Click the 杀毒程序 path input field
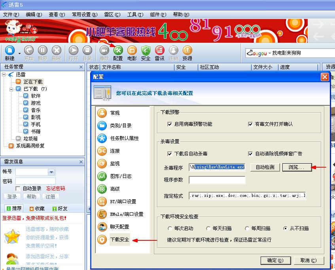The image size is (335, 270). coord(217,167)
